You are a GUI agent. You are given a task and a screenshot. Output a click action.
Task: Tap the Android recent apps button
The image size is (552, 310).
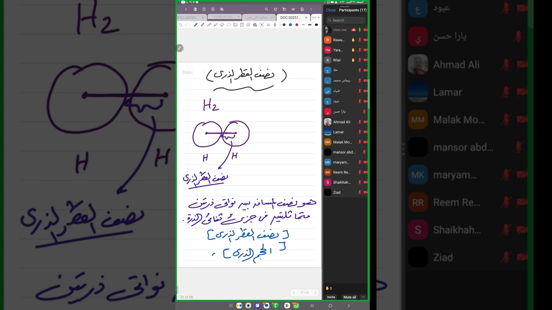(x=312, y=306)
